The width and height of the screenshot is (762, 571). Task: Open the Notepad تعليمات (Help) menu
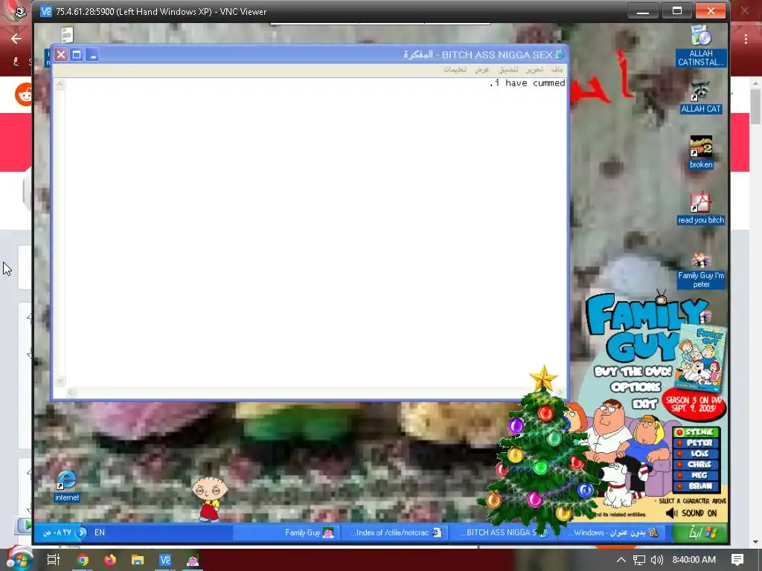pos(455,70)
